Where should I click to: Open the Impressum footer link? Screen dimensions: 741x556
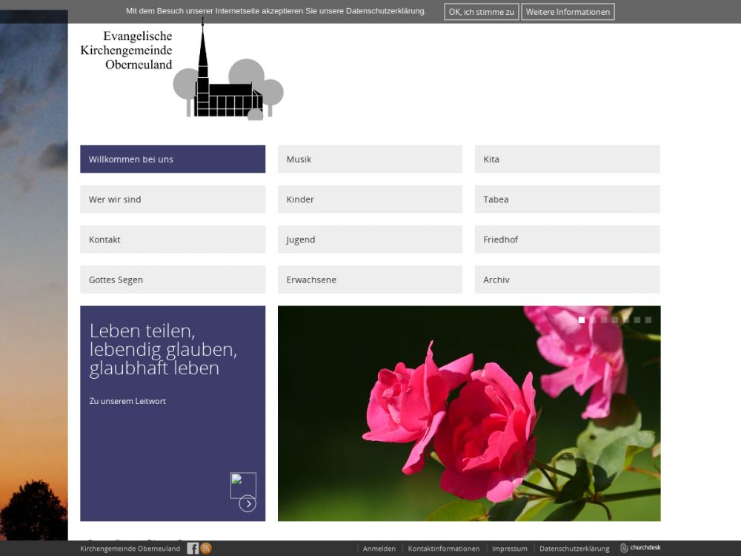(x=510, y=549)
